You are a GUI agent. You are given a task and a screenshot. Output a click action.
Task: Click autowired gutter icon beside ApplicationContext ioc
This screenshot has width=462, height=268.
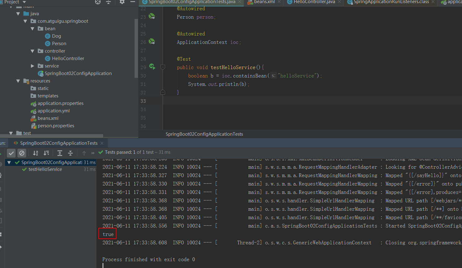152,41
